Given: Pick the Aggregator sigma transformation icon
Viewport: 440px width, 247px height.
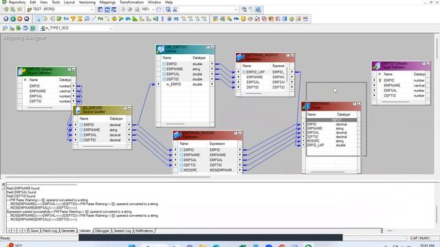Looking at the screenshot, I should tap(80, 19).
